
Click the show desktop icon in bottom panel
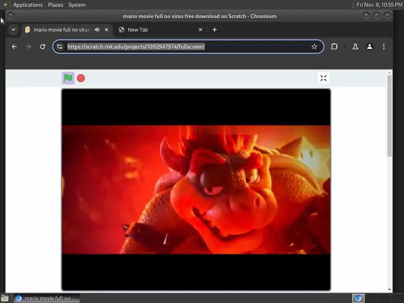[5, 299]
